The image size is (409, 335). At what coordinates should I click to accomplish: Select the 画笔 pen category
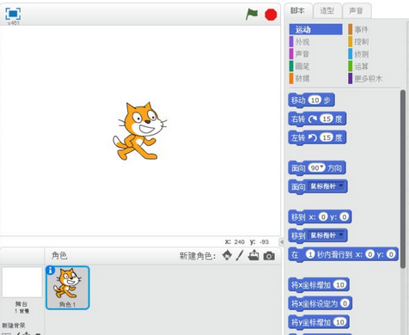(299, 66)
